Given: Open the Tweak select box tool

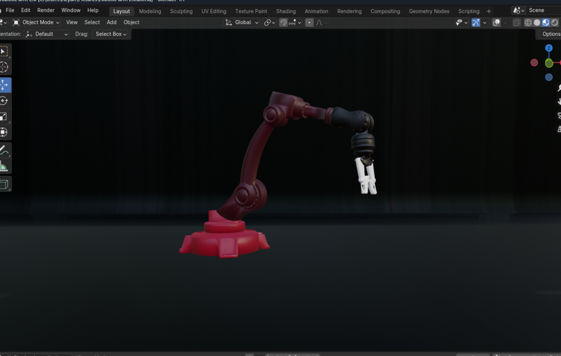Looking at the screenshot, I should (x=5, y=51).
